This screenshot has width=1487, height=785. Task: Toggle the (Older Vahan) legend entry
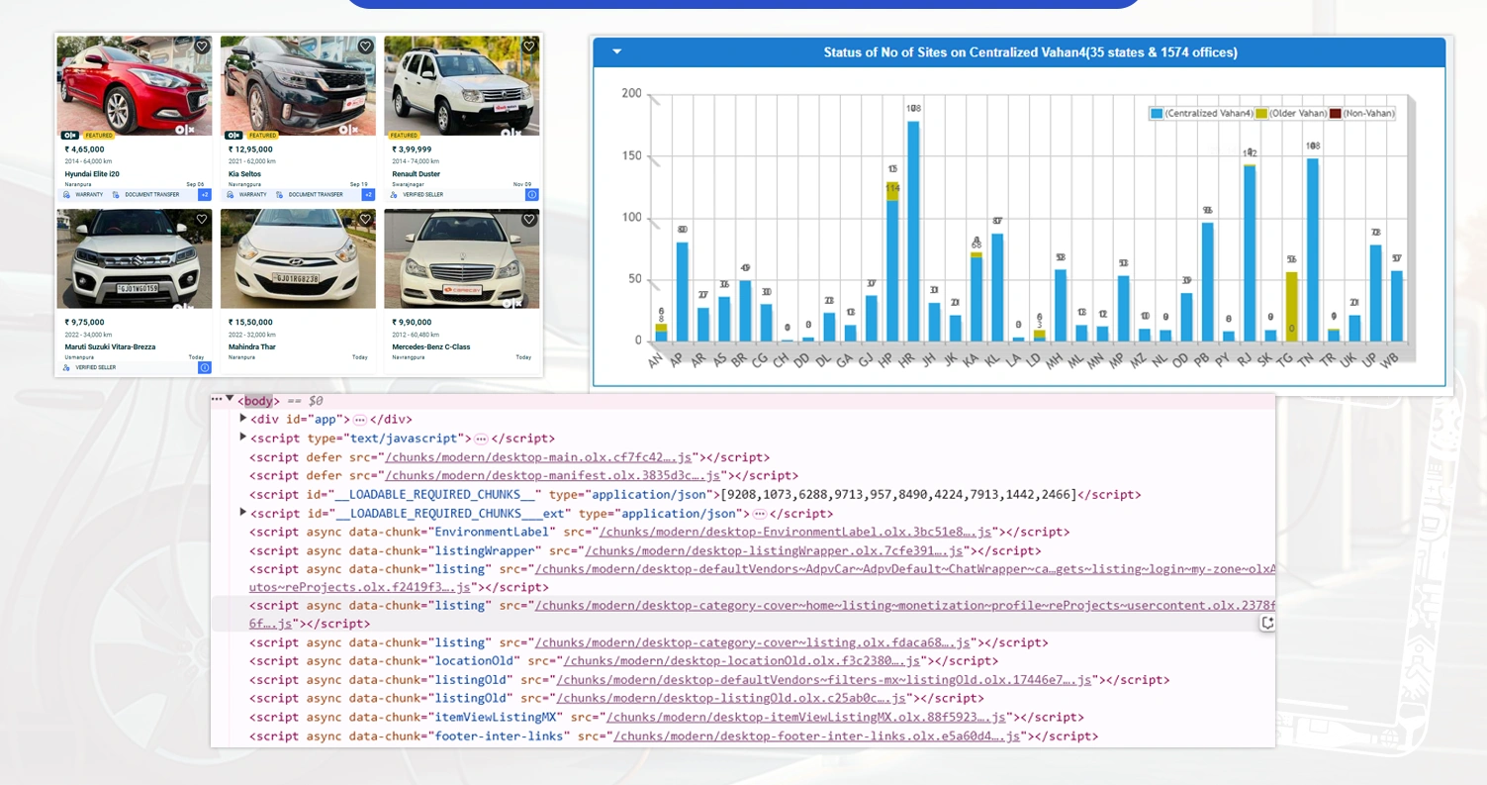tap(1300, 113)
